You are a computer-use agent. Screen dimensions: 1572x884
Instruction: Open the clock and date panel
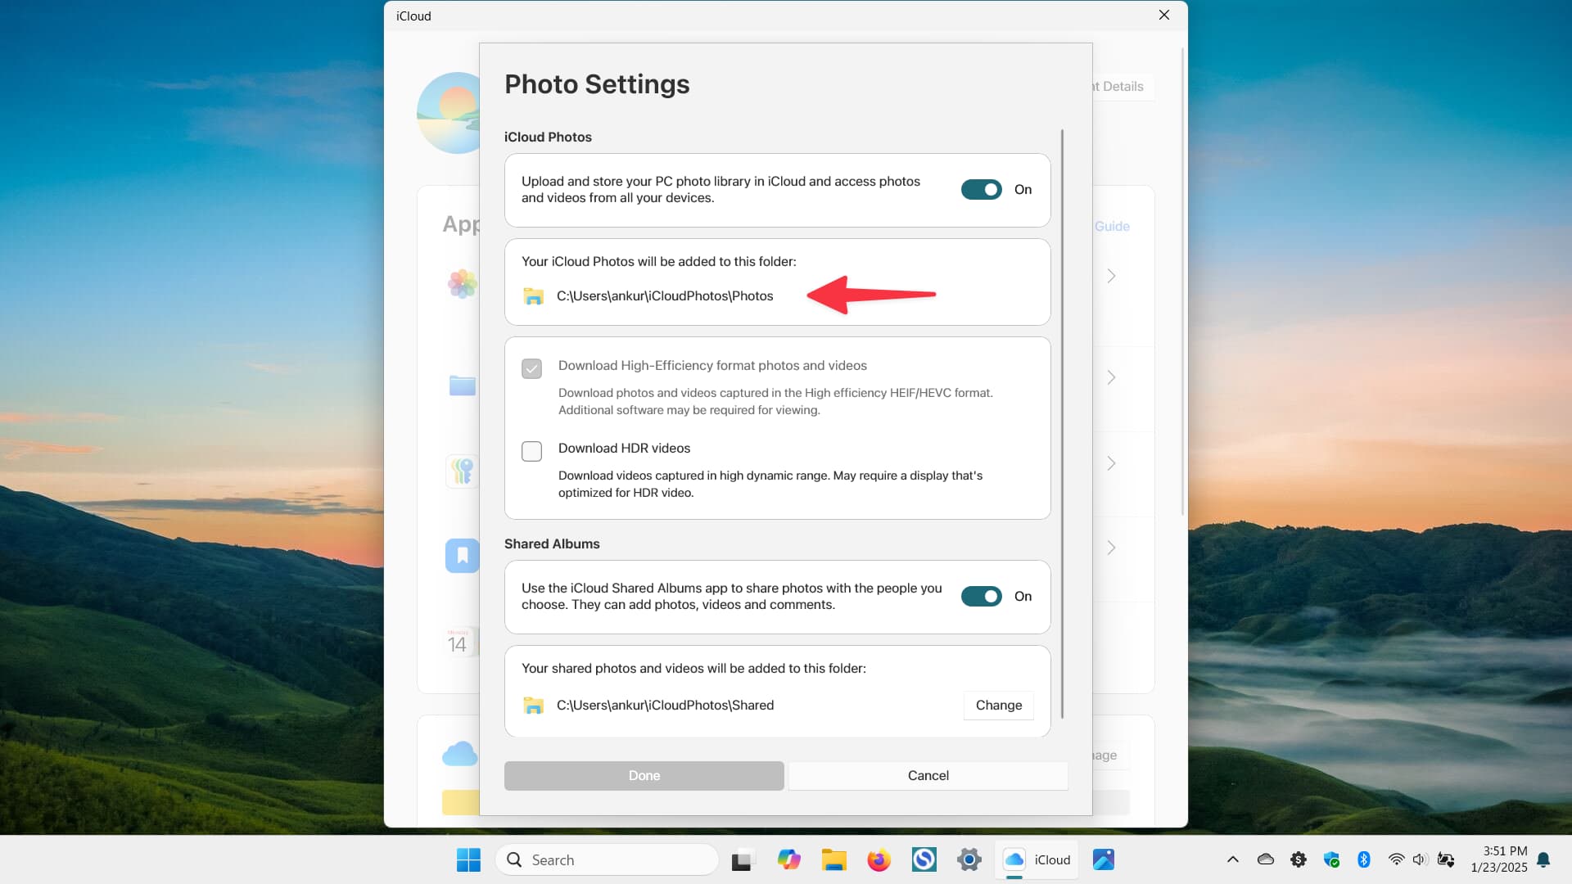[1498, 860]
